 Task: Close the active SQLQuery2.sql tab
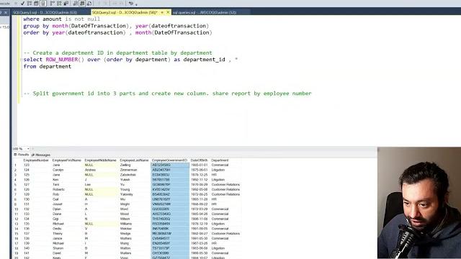pos(168,12)
